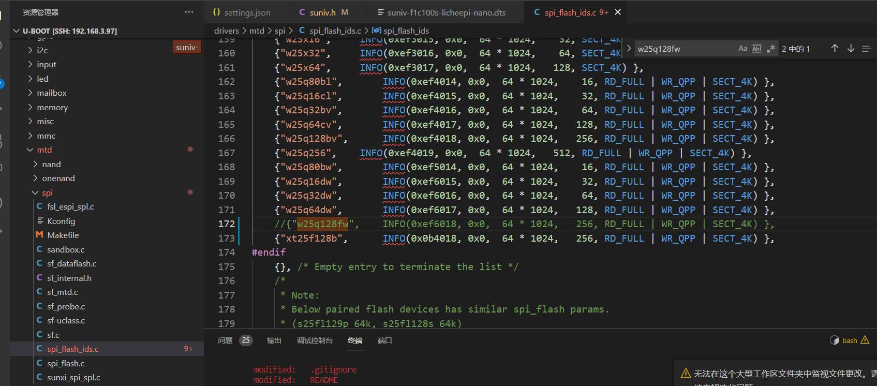Open the explorer panel more actions menu
The width and height of the screenshot is (877, 386).
click(189, 12)
